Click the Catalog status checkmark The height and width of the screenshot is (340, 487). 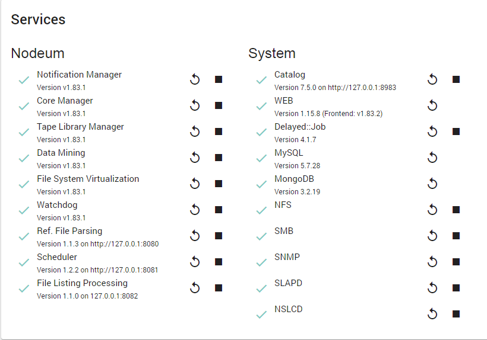click(x=261, y=80)
